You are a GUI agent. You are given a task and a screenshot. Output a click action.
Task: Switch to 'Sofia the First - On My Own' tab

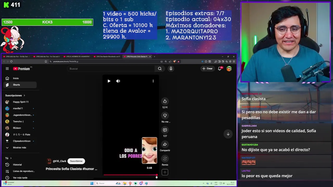[x=17, y=56]
